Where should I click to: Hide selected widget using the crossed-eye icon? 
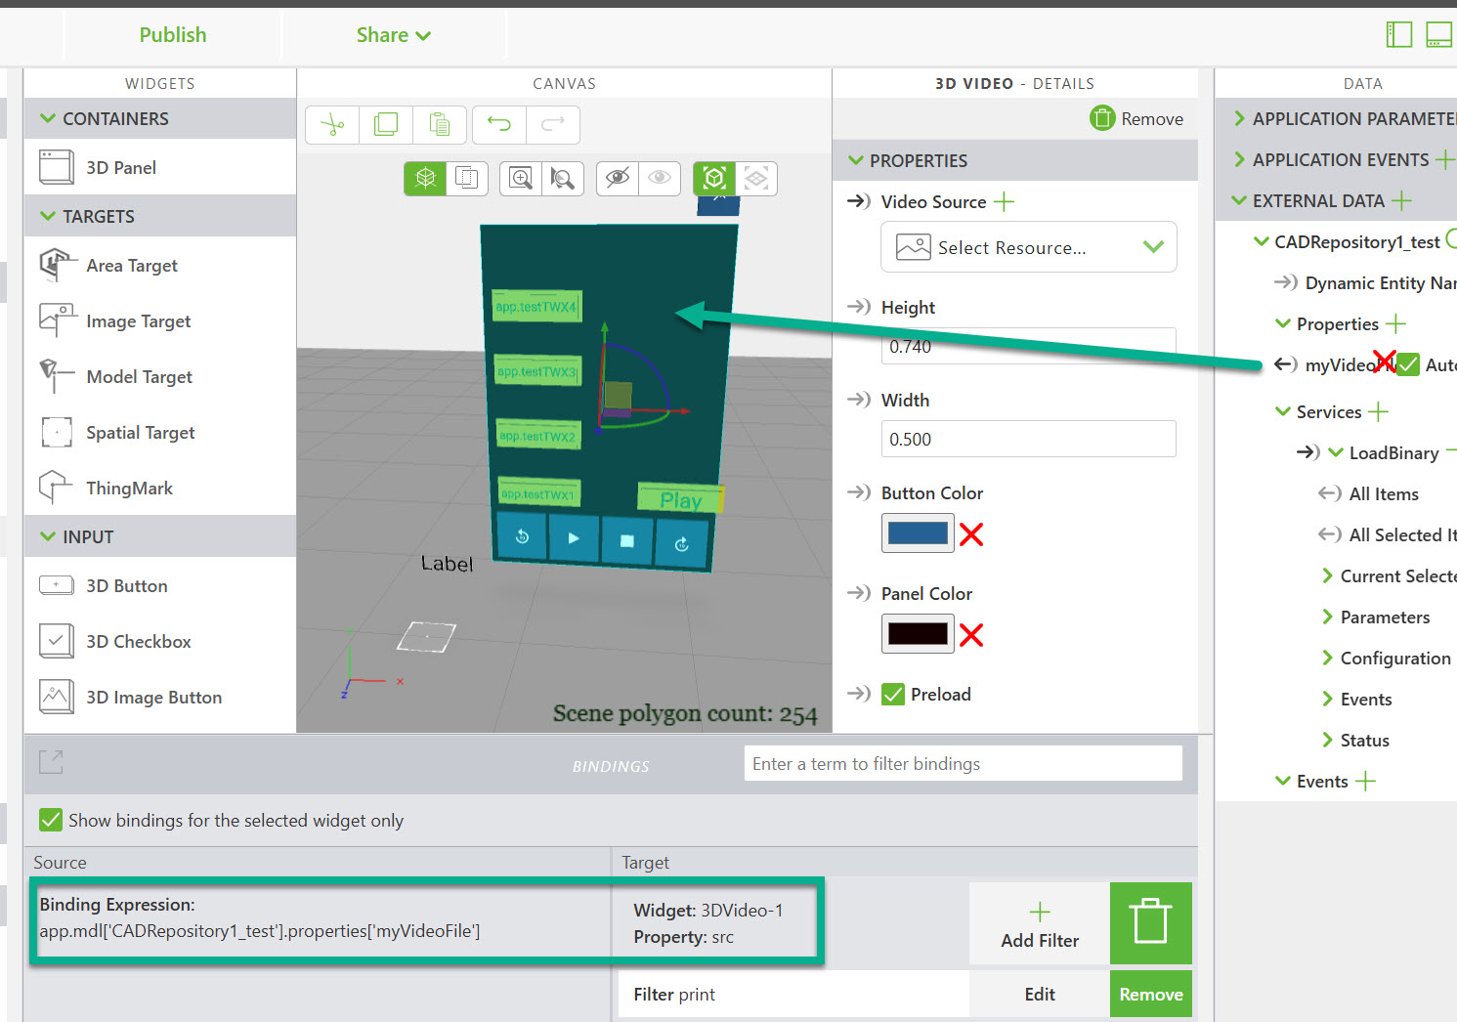(x=617, y=178)
